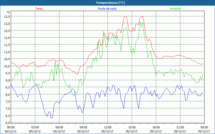Click the 15:00 time axis label
Viewport: 215px width, 134px height.
(132, 128)
